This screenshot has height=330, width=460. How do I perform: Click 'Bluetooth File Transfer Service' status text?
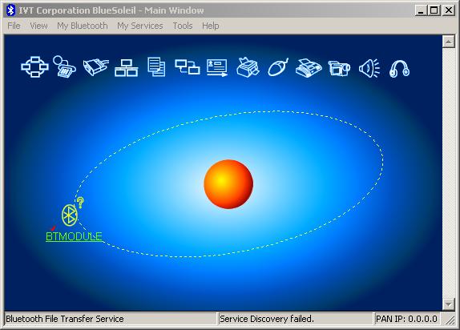tap(65, 319)
